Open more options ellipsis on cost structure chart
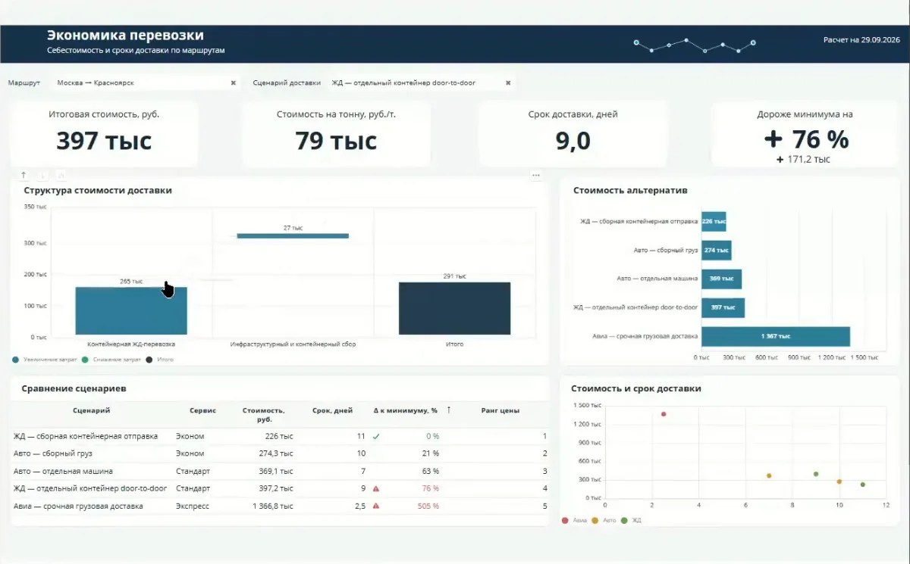 tap(536, 175)
